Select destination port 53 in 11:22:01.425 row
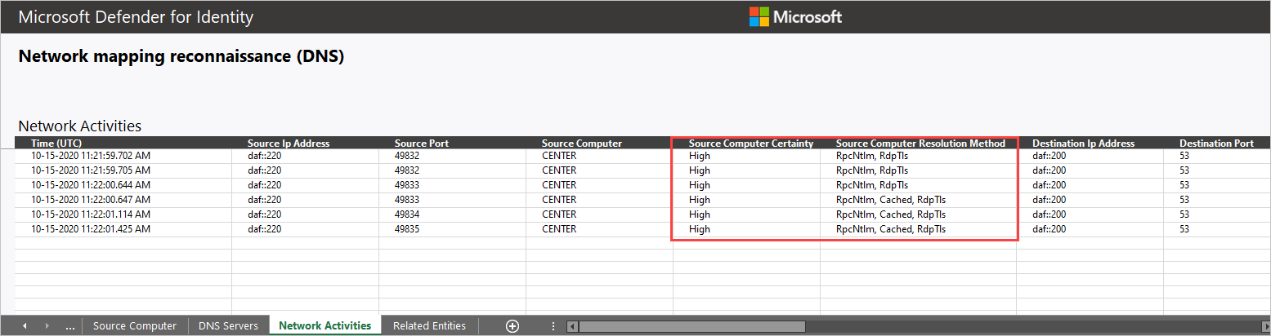The height and width of the screenshot is (336, 1271). [x=1217, y=229]
